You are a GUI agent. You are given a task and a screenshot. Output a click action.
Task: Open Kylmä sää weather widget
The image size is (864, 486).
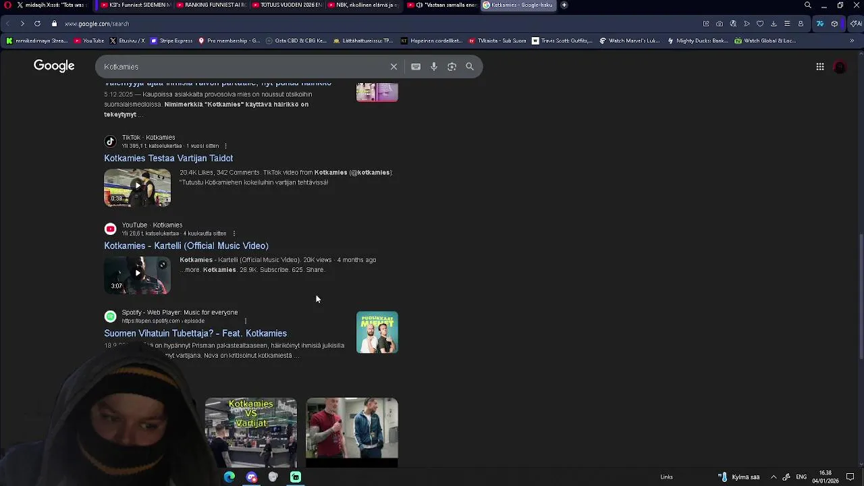pyautogui.click(x=739, y=477)
